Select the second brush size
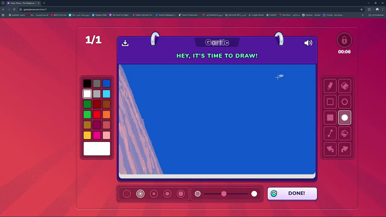The width and height of the screenshot is (386, 217). coord(140,194)
